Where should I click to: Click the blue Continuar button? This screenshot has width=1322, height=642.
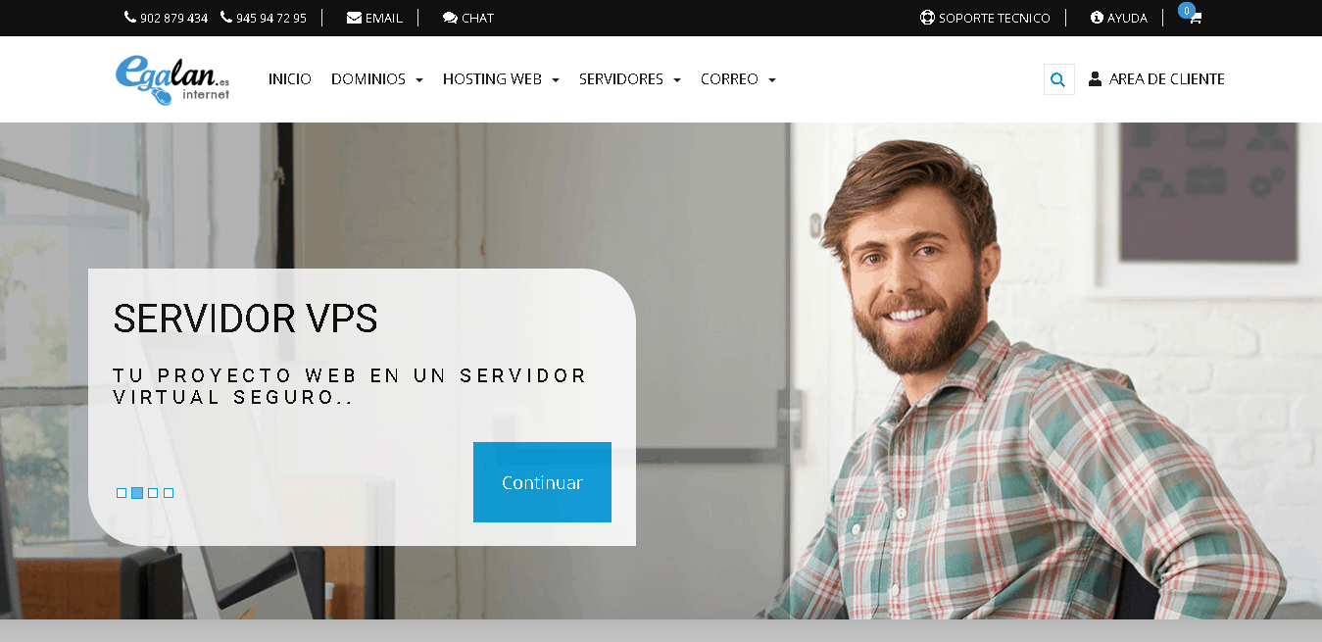click(542, 482)
